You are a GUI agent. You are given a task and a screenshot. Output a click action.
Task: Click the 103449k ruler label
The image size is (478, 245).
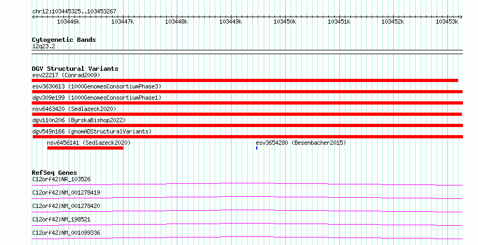pos(230,21)
